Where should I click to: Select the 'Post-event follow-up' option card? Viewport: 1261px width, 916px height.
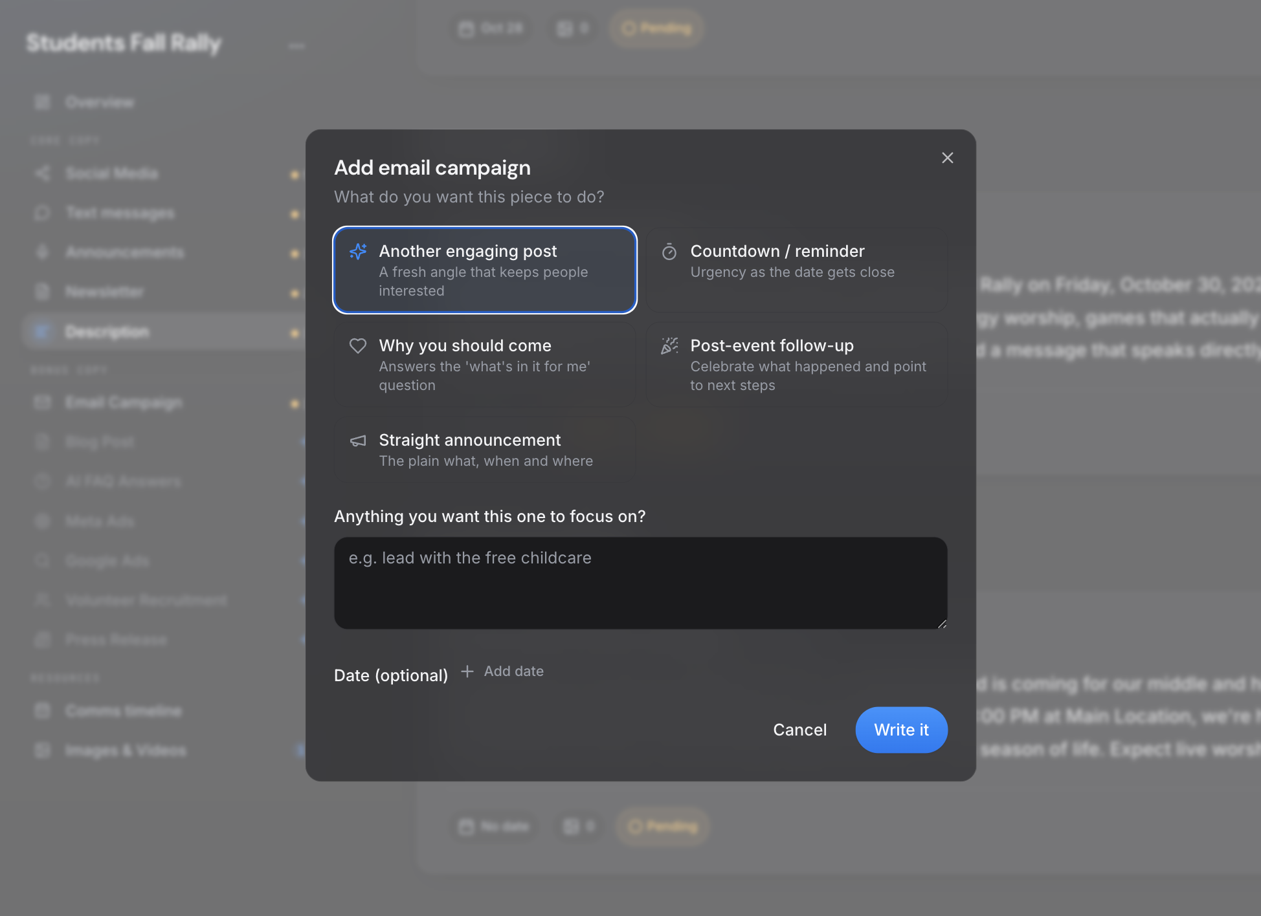[796, 364]
